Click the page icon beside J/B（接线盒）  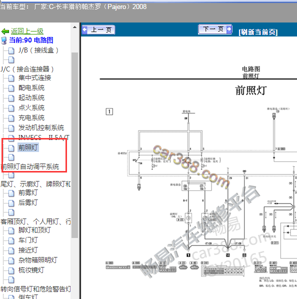point(11,50)
